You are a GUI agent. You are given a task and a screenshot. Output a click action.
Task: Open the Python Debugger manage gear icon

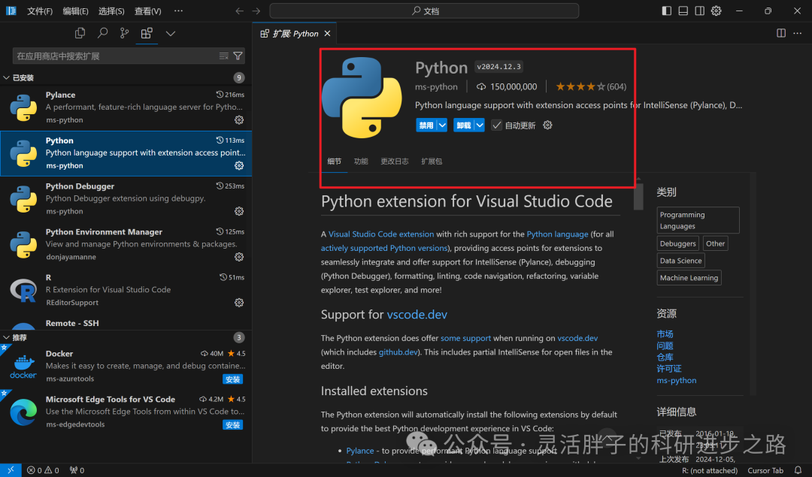(239, 211)
